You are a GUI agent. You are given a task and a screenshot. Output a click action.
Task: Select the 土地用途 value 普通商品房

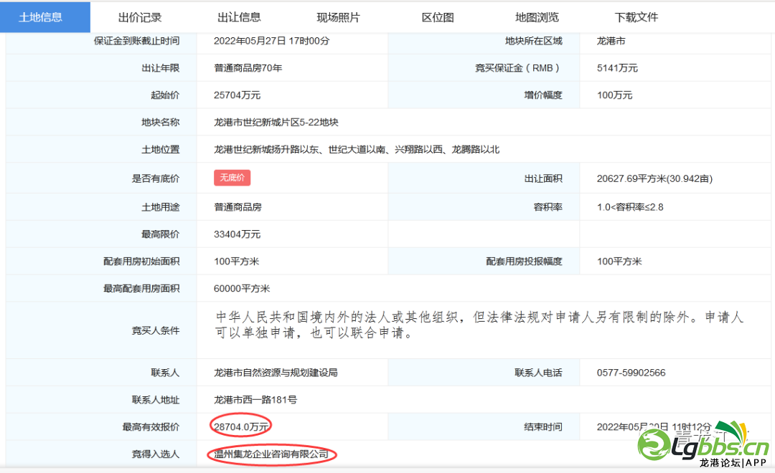click(238, 207)
